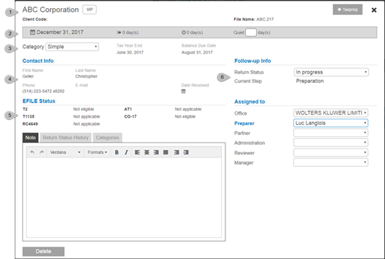
Task: Expand the Return Status dropdown
Action: 330,72
